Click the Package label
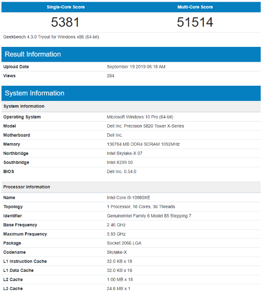The width and height of the screenshot is (263, 293). [12, 243]
